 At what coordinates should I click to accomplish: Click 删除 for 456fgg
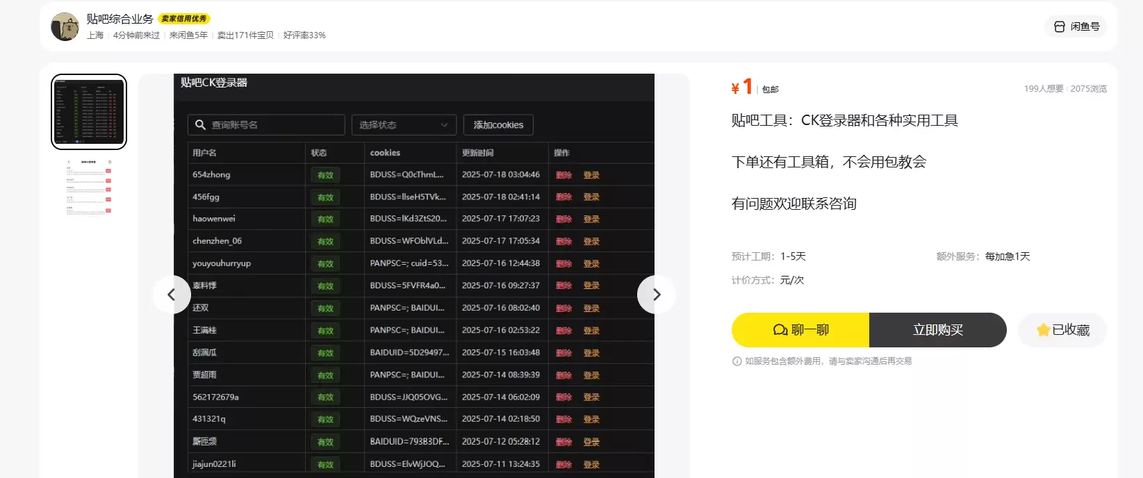[564, 197]
